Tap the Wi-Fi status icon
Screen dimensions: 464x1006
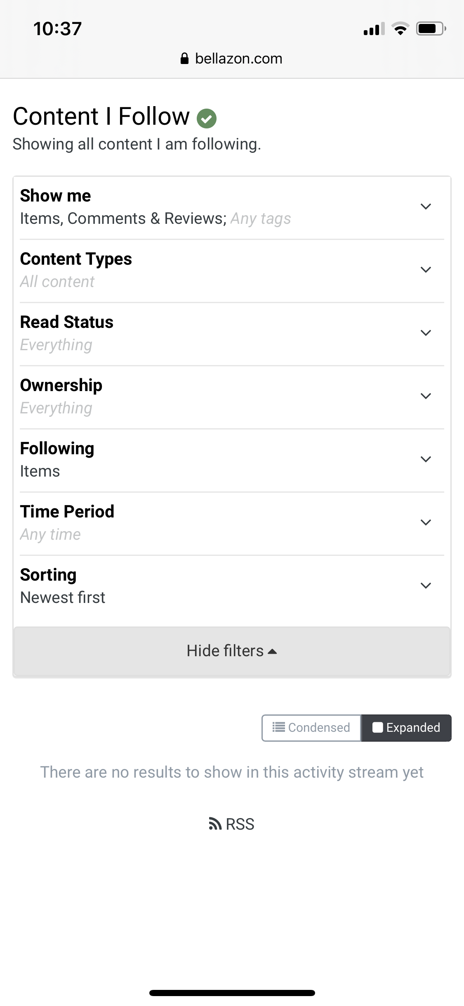coord(400,28)
